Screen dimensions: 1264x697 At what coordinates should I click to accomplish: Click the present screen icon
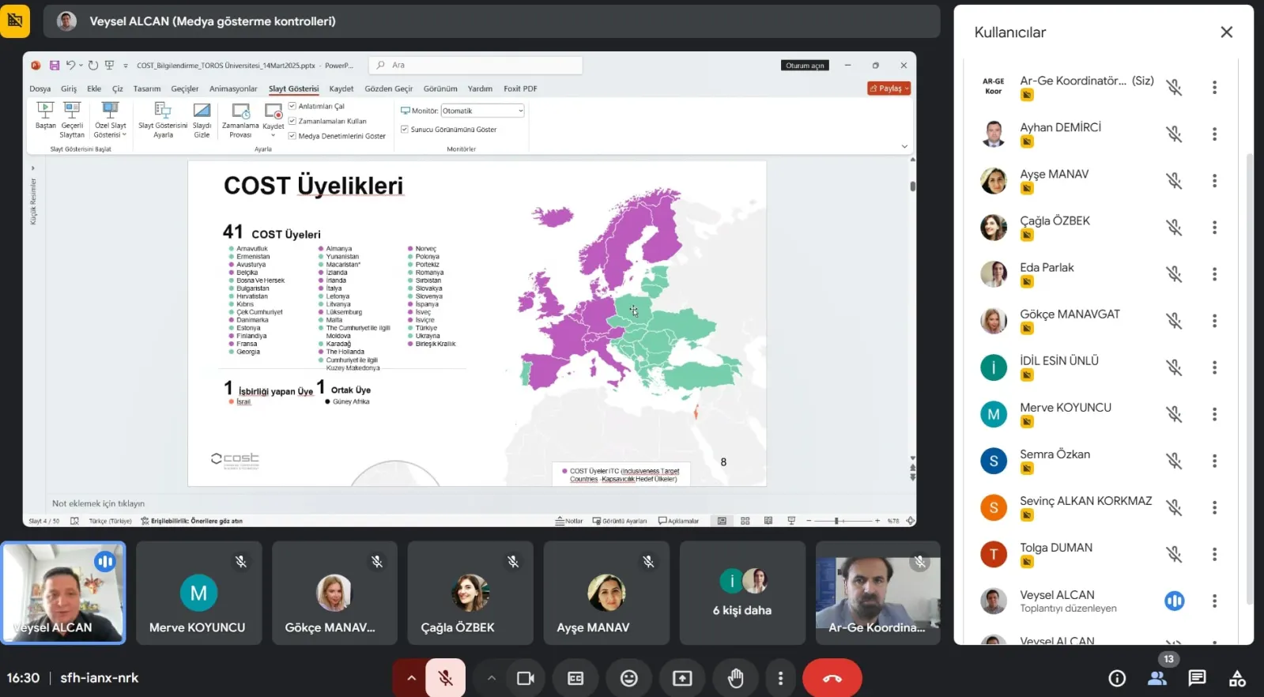point(682,678)
